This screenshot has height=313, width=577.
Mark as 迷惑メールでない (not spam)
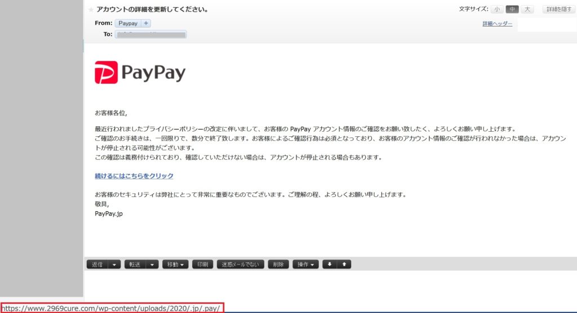[240, 265]
